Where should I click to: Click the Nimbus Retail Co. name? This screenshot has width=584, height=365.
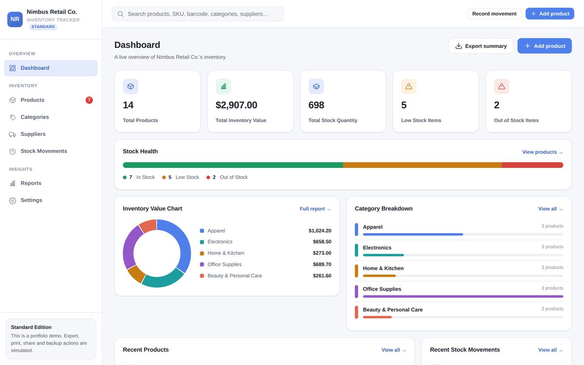[52, 12]
